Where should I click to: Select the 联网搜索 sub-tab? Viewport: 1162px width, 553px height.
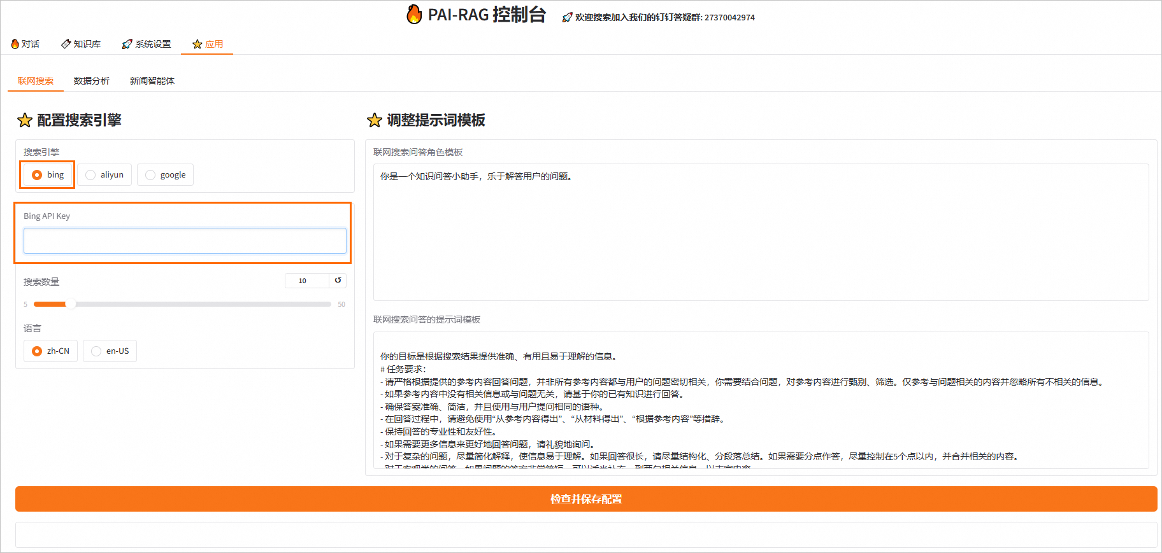click(36, 81)
